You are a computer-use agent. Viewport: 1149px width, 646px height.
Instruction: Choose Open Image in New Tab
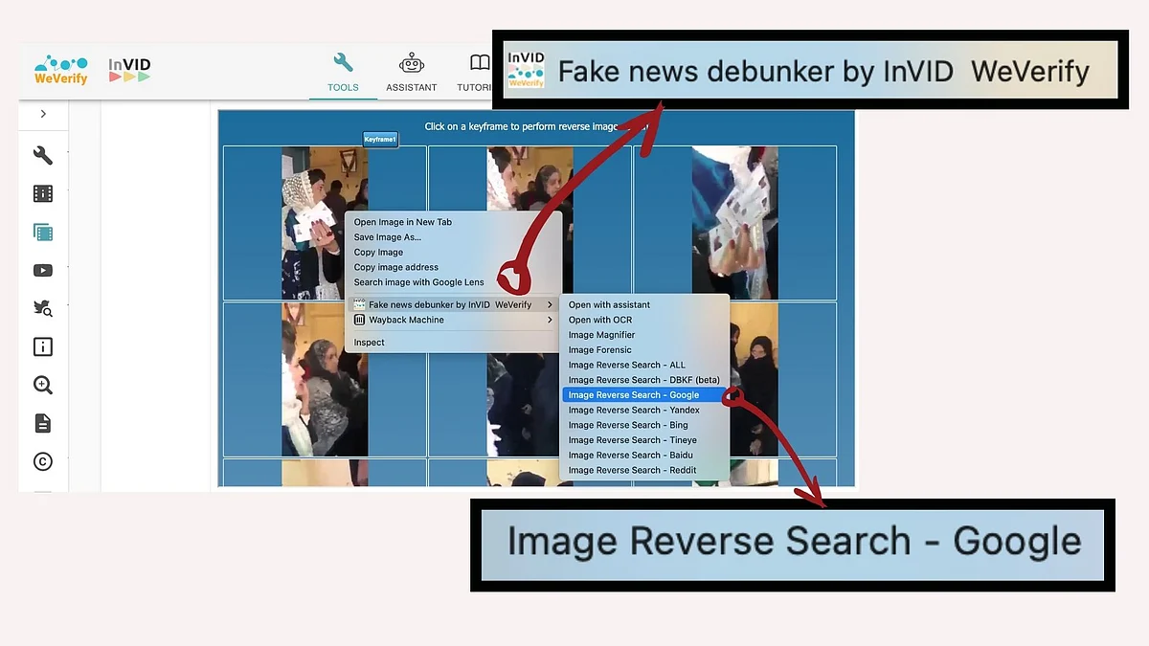click(x=403, y=222)
